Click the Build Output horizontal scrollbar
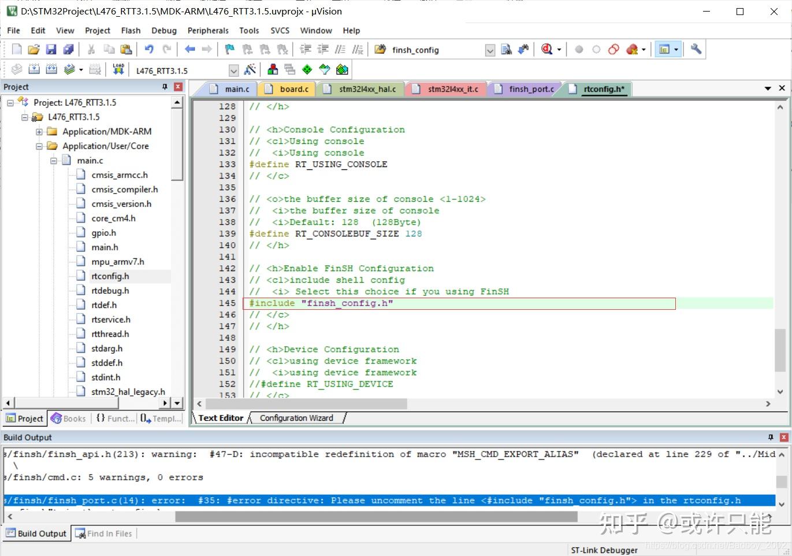Screen dimensions: 792x556 [x=375, y=516]
